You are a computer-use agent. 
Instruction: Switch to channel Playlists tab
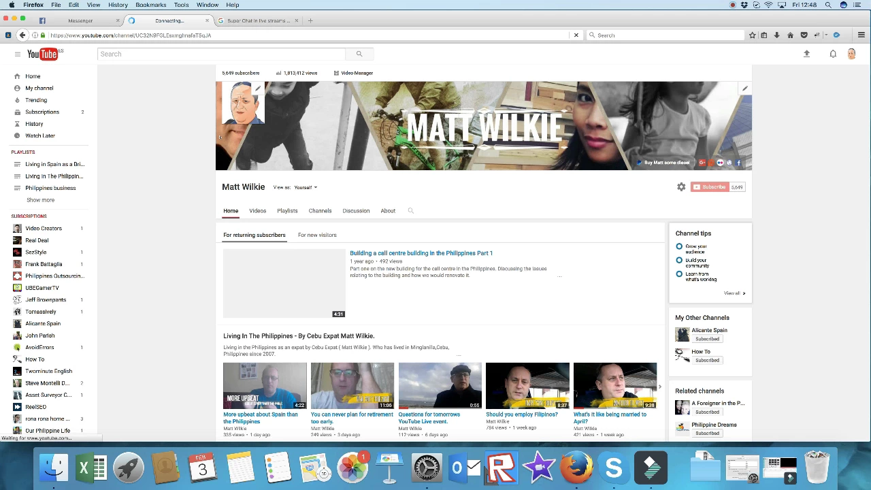[287, 211]
